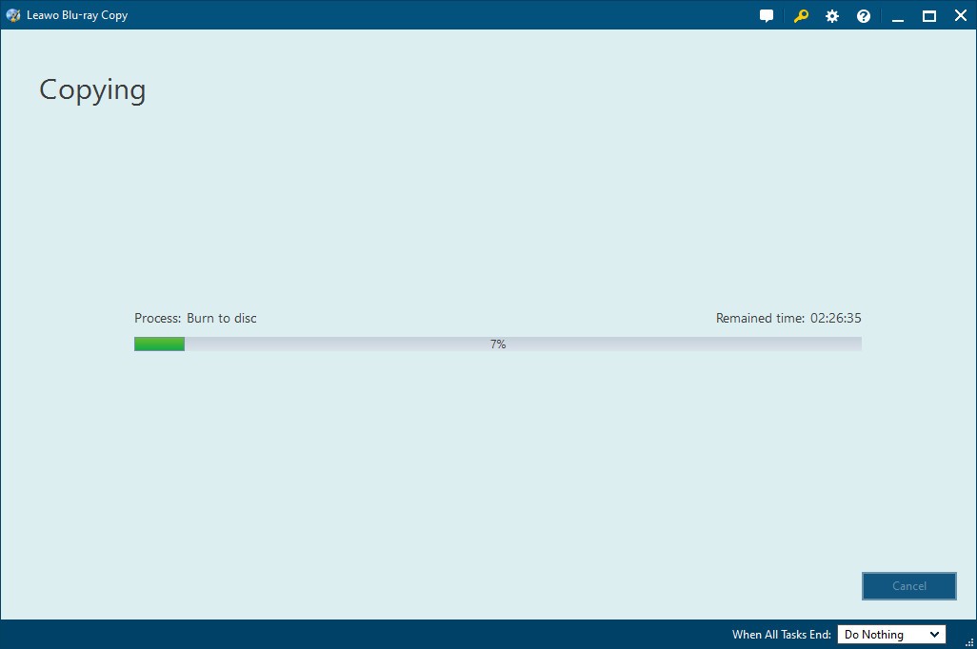
Task: Minimize the Leawo Blu-ray Copy window
Action: point(898,16)
